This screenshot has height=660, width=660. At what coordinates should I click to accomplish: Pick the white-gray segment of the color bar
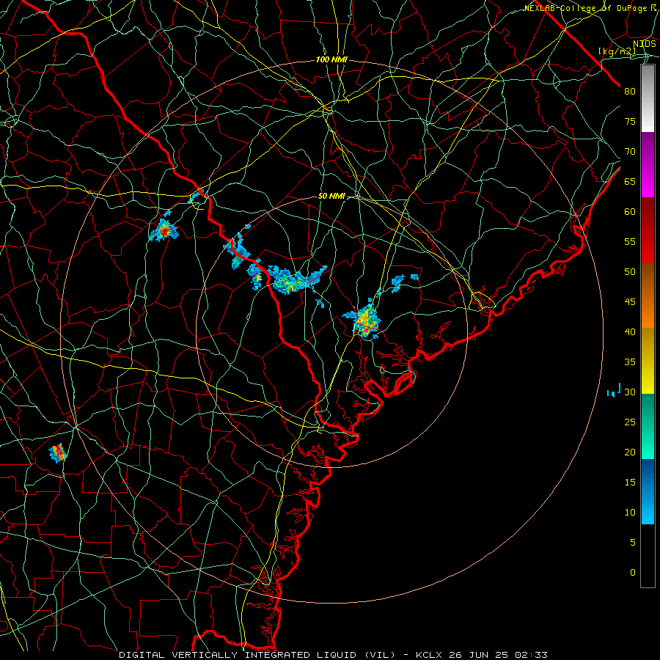coord(648,98)
